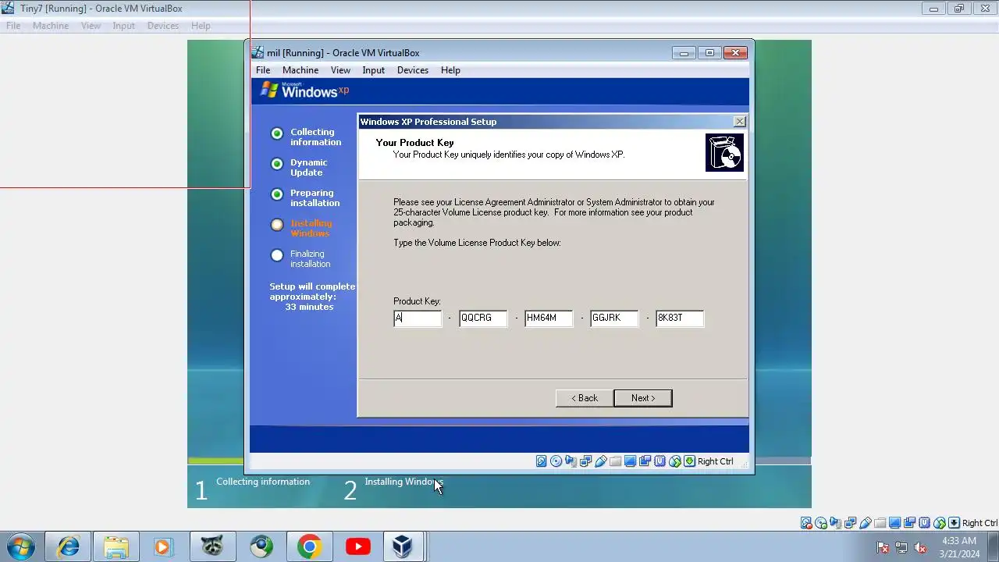Click audio icon in mil window status bar
Viewport: 999px width, 562px height.
571,461
